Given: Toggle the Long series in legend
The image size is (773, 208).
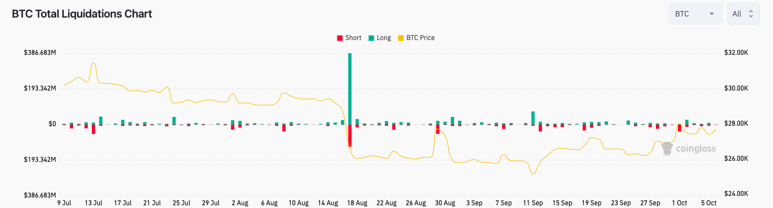Looking at the screenshot, I should (380, 38).
